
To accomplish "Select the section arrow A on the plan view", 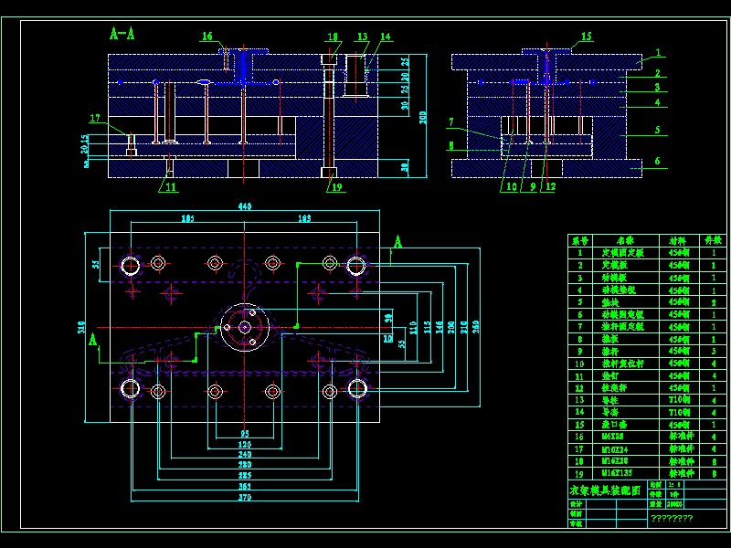I will tap(398, 240).
